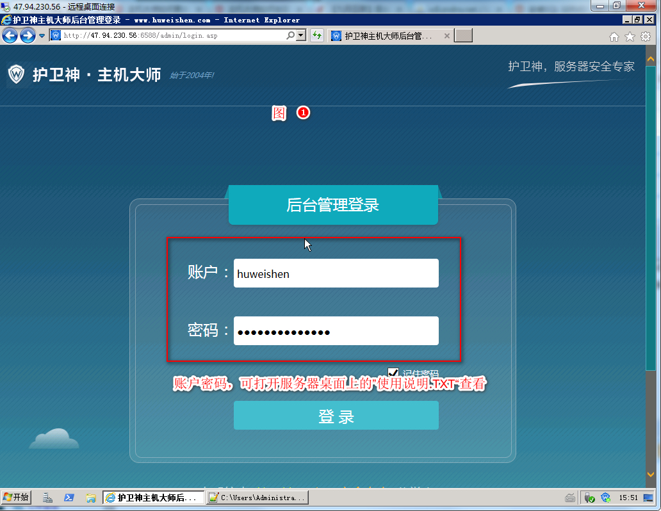The image size is (661, 511).
Task: Click the Refresh page icon
Action: click(316, 36)
